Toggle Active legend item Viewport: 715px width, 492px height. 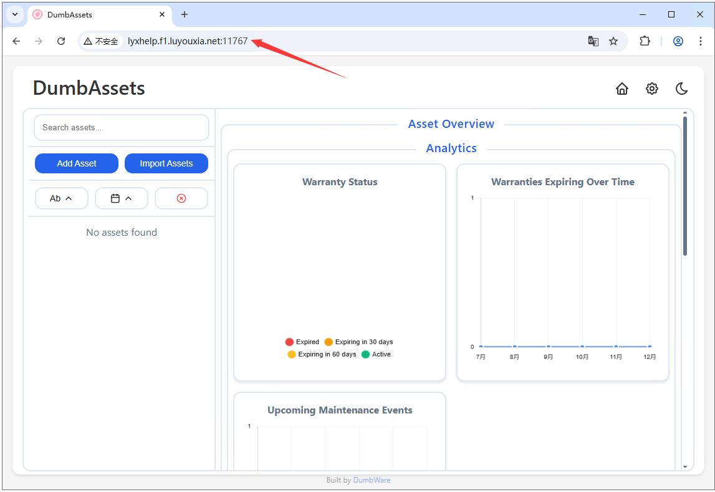(x=376, y=354)
